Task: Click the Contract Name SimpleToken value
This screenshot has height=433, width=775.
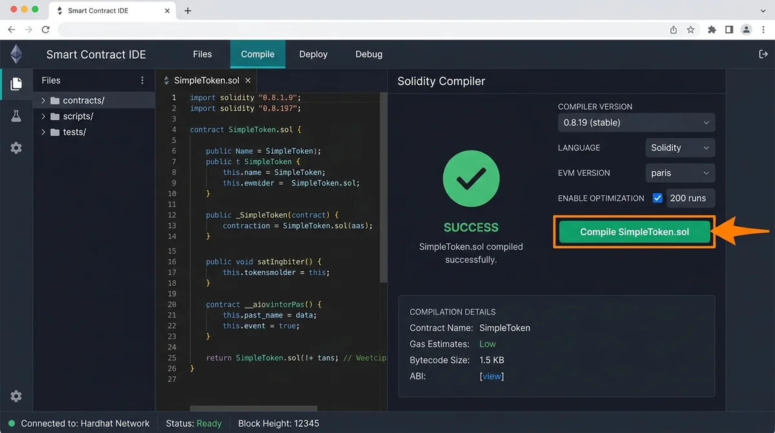Action: 504,328
